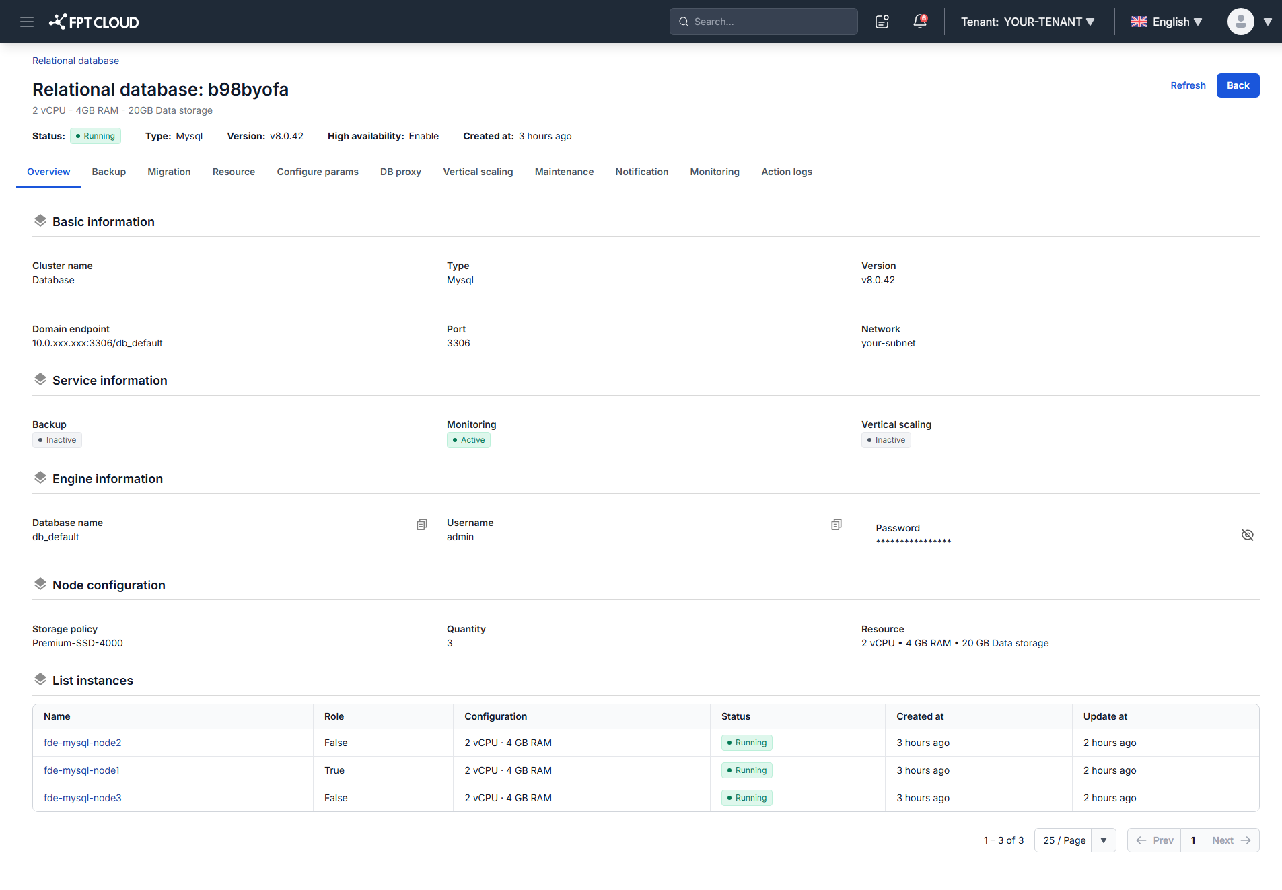This screenshot has width=1282, height=890.
Task: Click the Premium-SSD-4000 storage policy value
Action: pyautogui.click(x=77, y=643)
